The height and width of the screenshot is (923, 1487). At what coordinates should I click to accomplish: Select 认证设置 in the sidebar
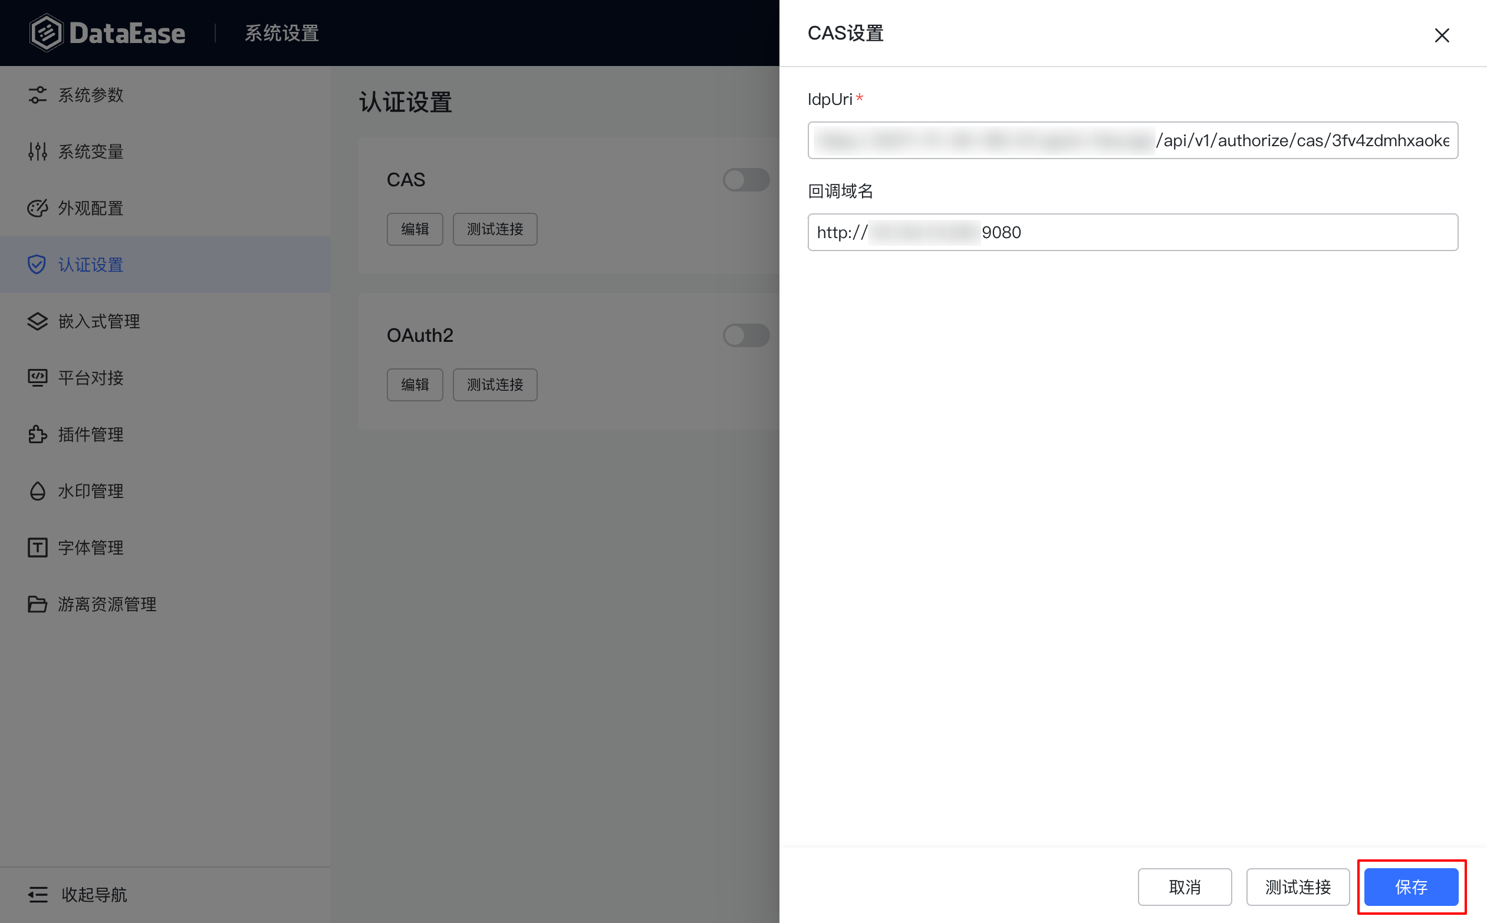tap(90, 264)
